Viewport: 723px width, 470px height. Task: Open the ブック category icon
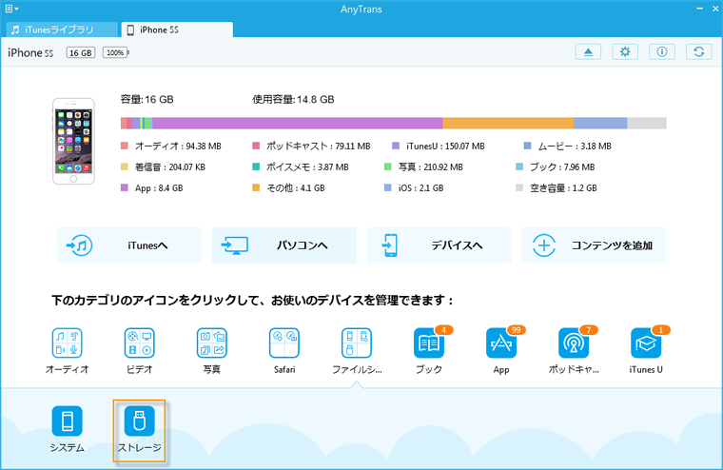[x=429, y=343]
